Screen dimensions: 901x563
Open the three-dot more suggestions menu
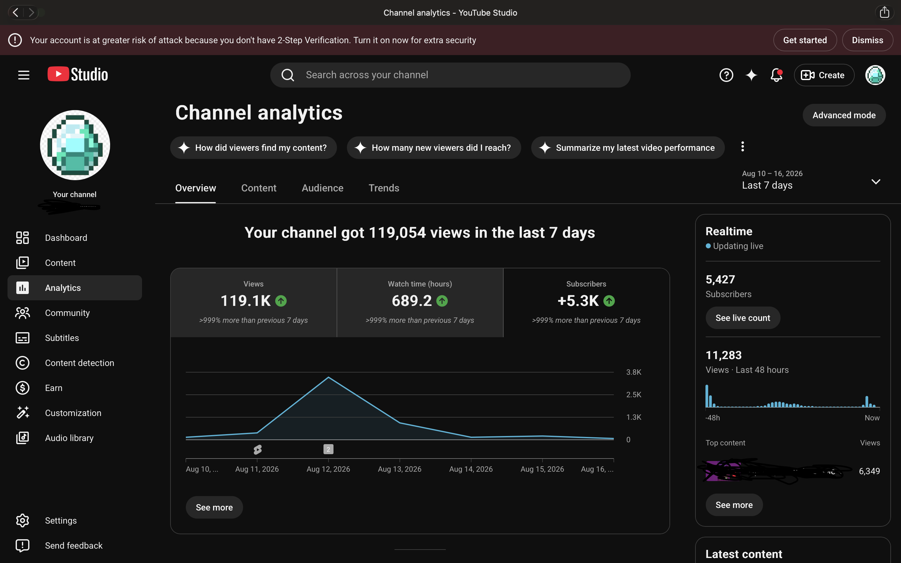coord(742,147)
